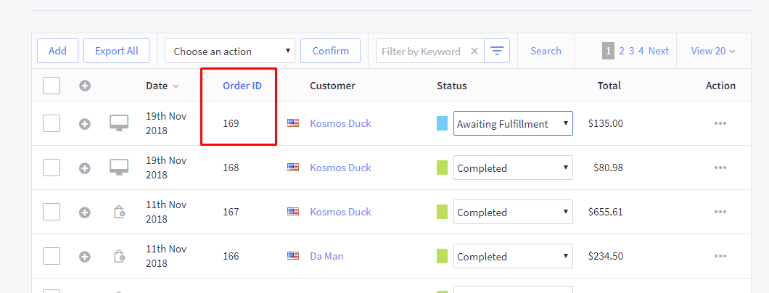Click the Add button
Screen dimensions: 769x293
(x=57, y=51)
